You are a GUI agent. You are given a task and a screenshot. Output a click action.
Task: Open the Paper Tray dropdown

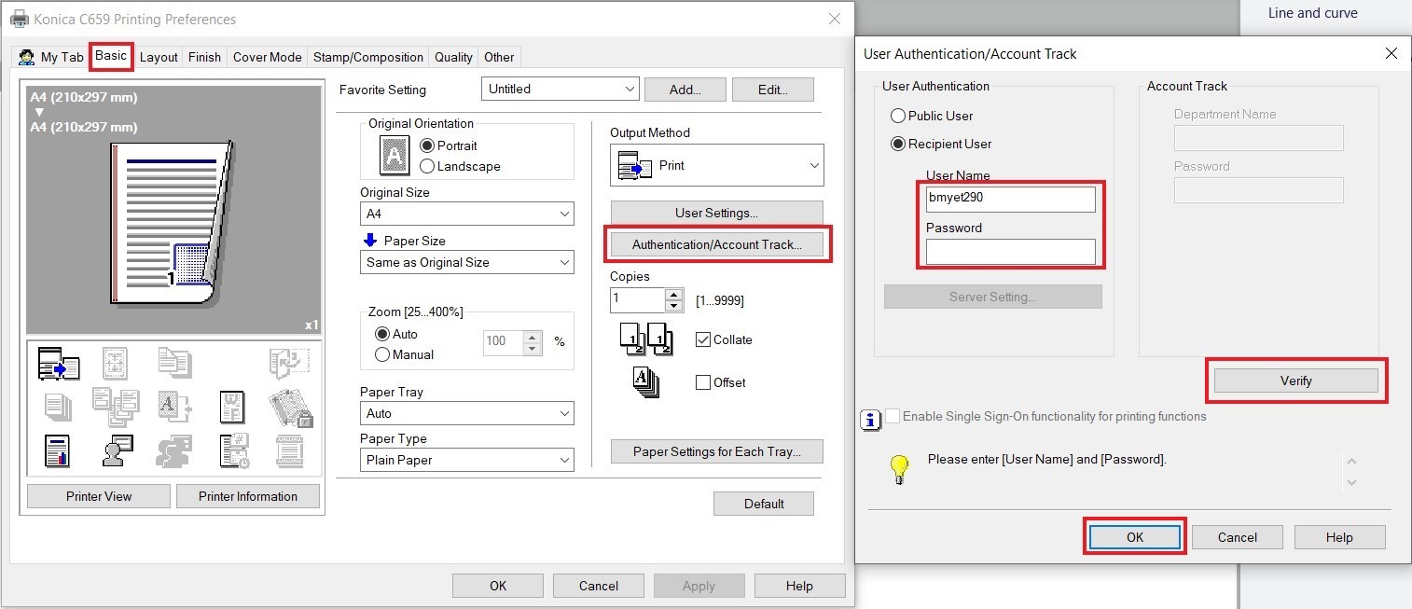[x=466, y=413]
